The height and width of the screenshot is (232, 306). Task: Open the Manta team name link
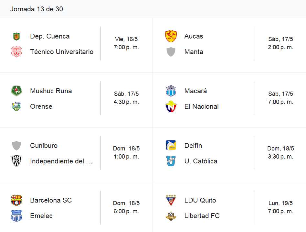pos(194,52)
